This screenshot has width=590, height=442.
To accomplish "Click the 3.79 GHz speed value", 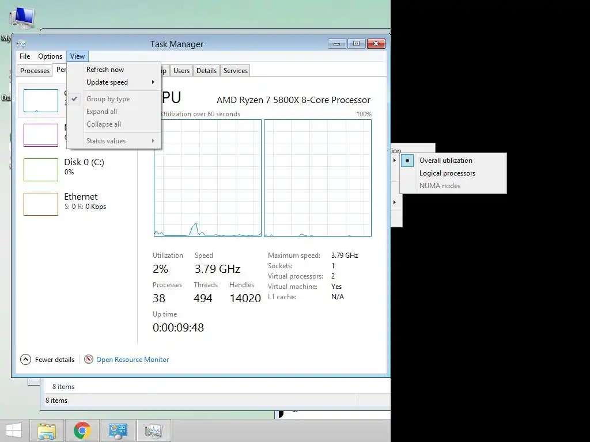I will [x=217, y=269].
